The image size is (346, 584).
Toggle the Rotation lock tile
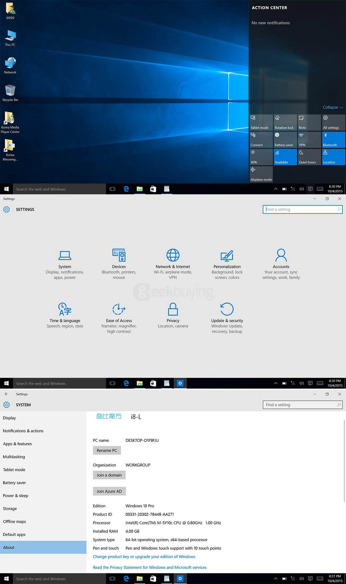(x=285, y=122)
